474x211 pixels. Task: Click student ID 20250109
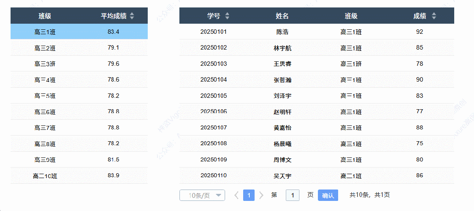tap(213, 159)
